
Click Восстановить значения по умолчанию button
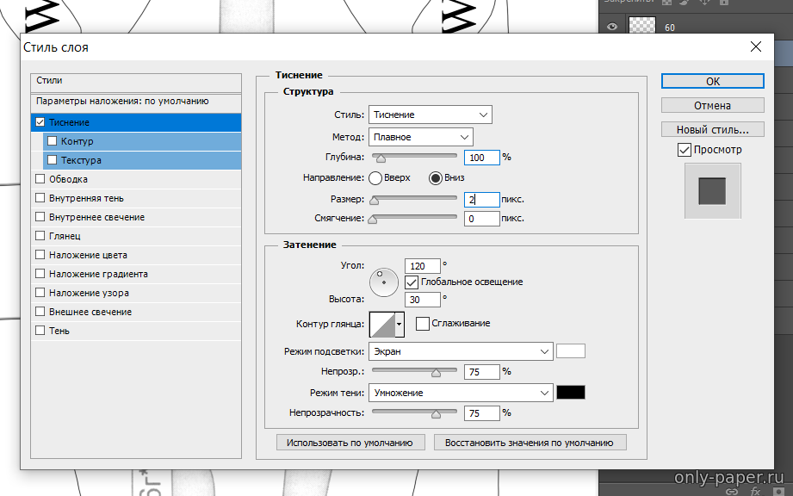[530, 443]
